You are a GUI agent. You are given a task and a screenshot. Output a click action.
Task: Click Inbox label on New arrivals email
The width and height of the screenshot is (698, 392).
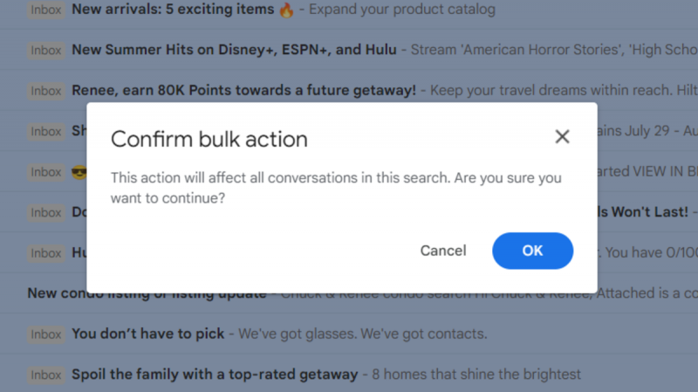pos(46,10)
